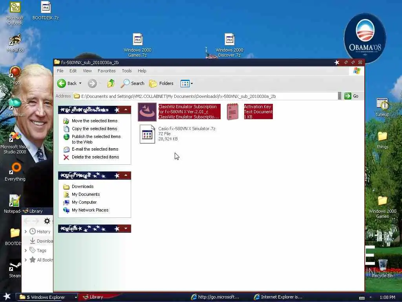The height and width of the screenshot is (302, 402).
Task: Click Delete the selected items
Action: [95, 157]
